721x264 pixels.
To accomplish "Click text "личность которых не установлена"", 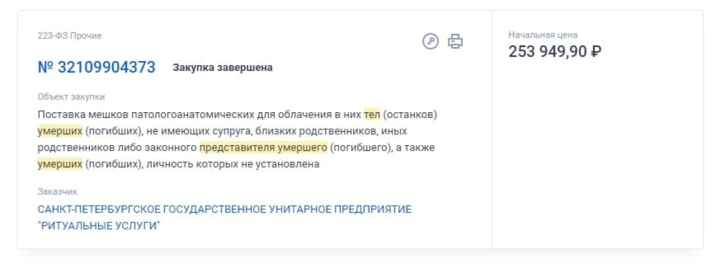I will tap(234, 164).
